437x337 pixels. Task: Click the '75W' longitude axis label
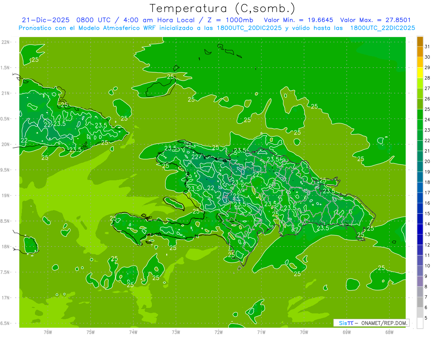[91, 332]
